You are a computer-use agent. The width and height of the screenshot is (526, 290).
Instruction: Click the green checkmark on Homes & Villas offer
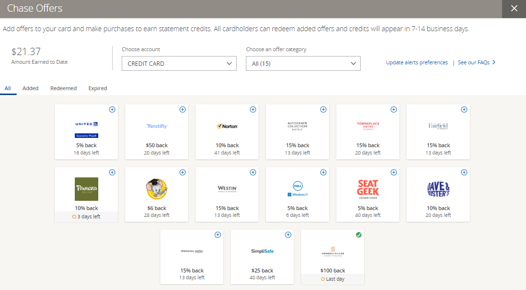[358, 235]
